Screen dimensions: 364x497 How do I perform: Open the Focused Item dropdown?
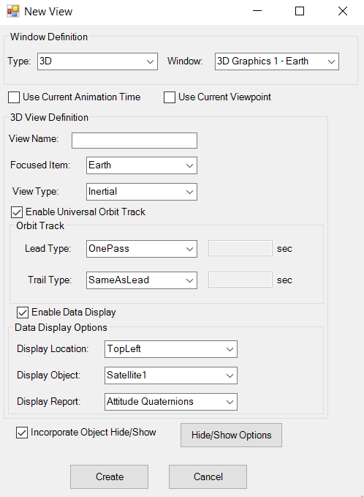[142, 165]
